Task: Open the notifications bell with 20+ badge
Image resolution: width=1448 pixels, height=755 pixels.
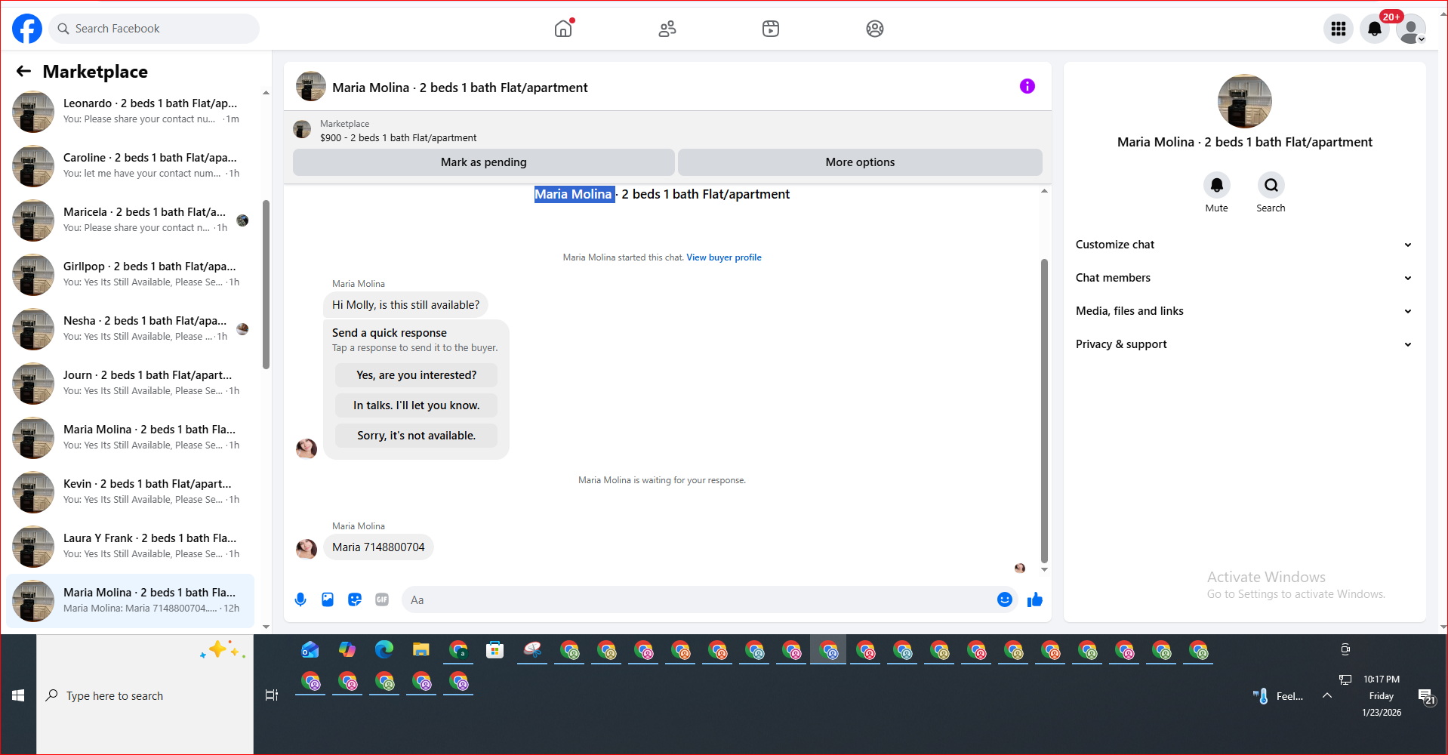Action: (x=1375, y=29)
